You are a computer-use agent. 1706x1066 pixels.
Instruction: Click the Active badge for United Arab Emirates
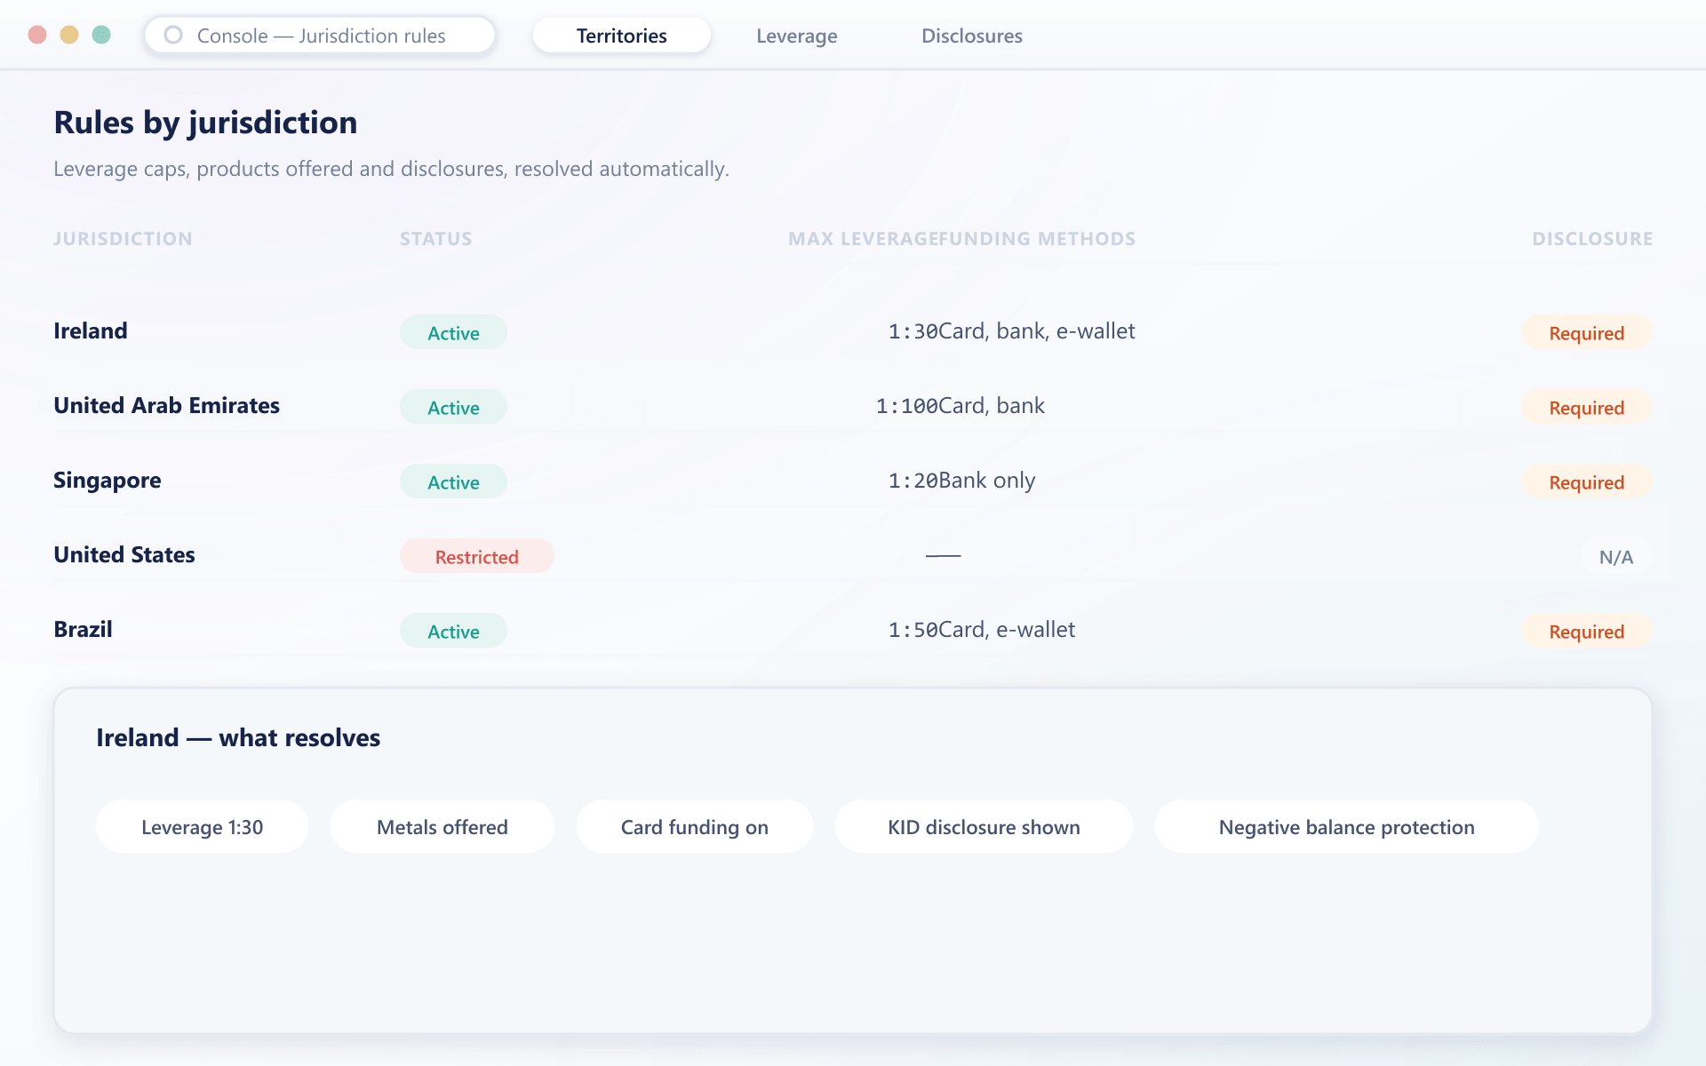point(453,407)
